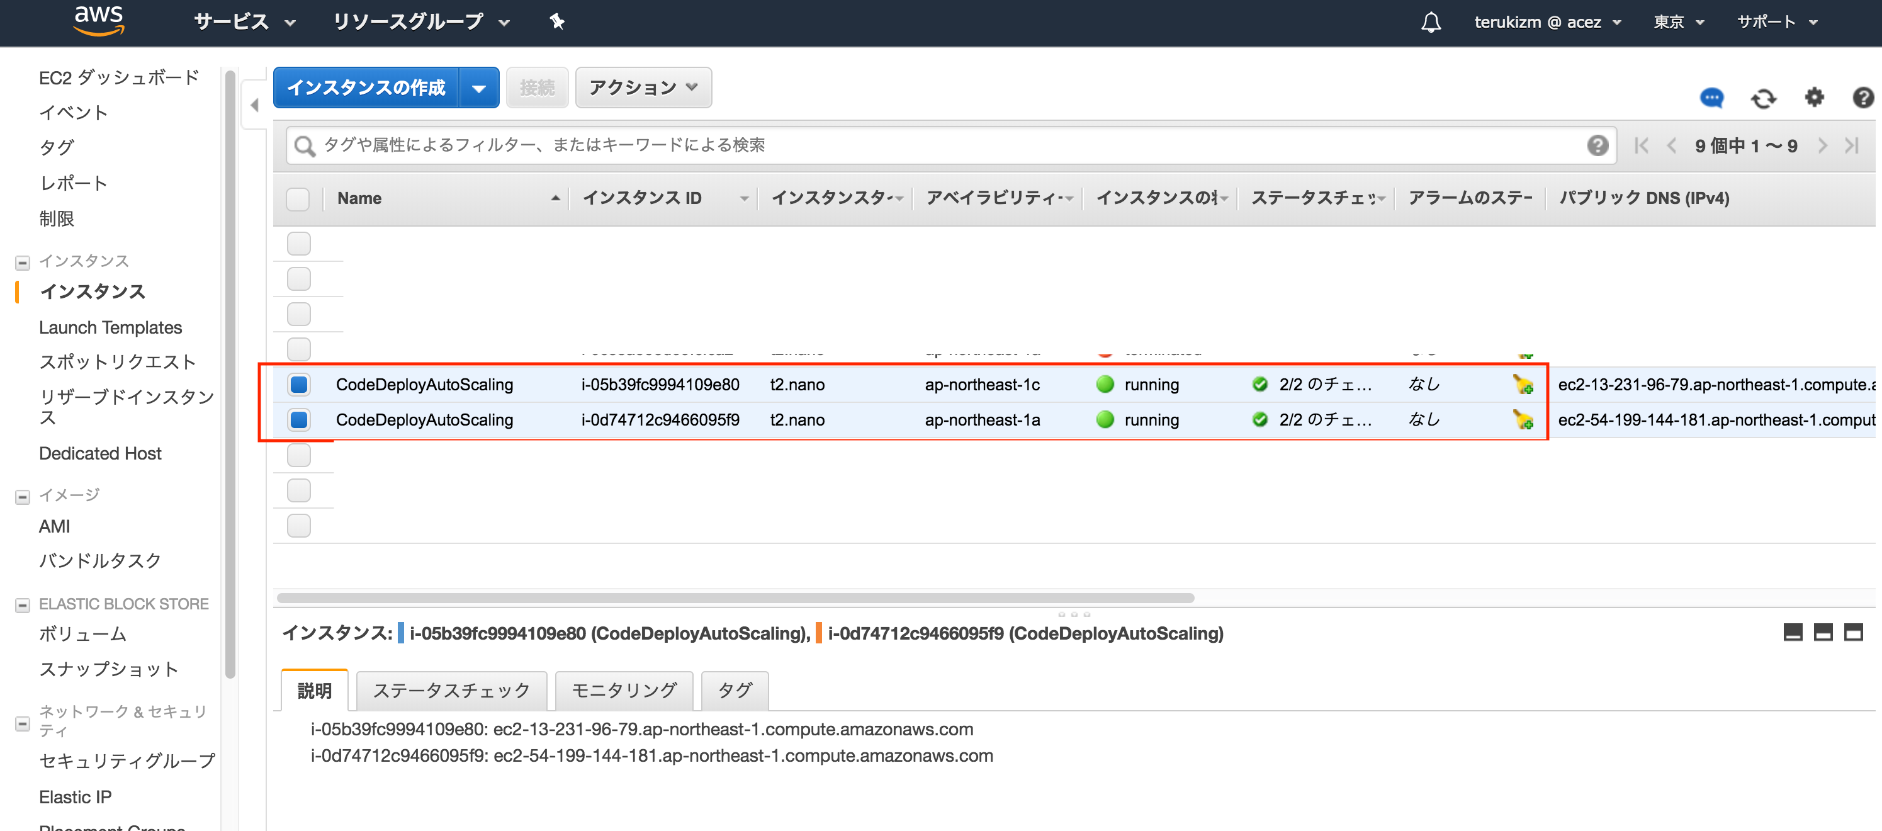Check the second row checkbox in table
Viewport: 1882px width, 831px height.
(x=299, y=278)
